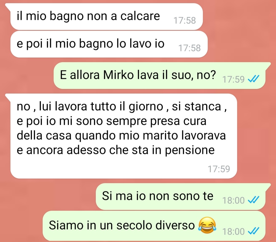This screenshot has width=276, height=242.
Task: Tap the sent bubble "Si ma io non sono te"
Action: tap(180, 196)
